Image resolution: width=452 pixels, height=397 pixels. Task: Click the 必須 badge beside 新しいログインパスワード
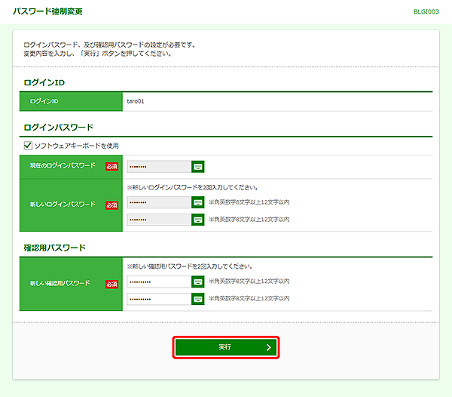[111, 205]
